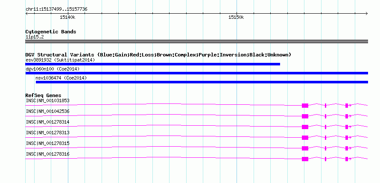Click the RefSeq Genes track title
Viewport: 380px width, 183px height.
click(44, 95)
